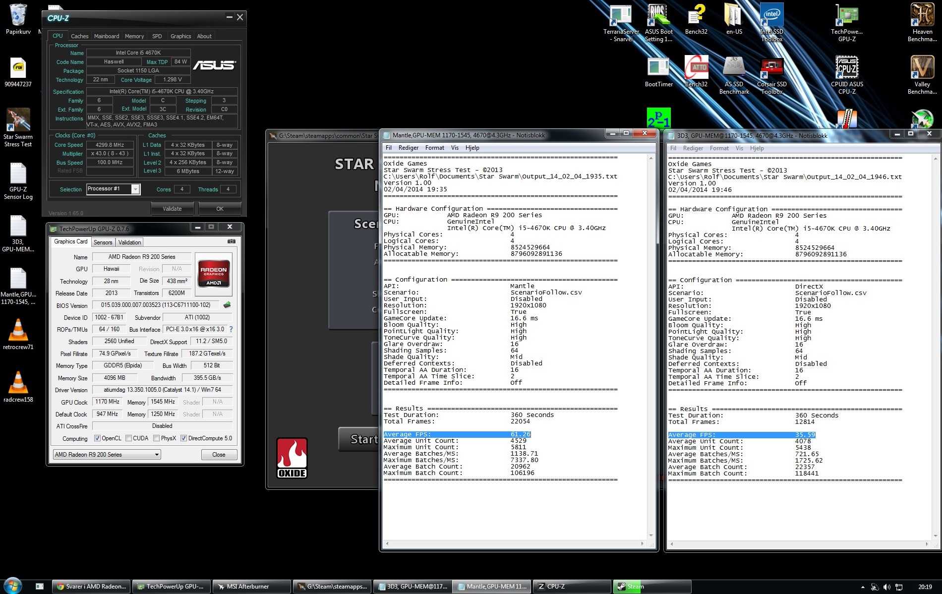The height and width of the screenshot is (594, 942).
Task: Click BIOS save chip icon in GPU-Z
Action: [227, 305]
